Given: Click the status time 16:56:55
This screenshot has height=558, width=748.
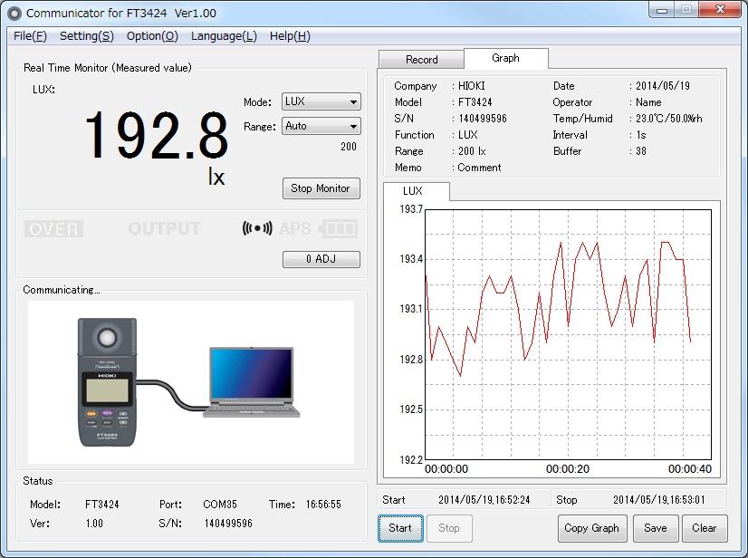Looking at the screenshot, I should 323,505.
